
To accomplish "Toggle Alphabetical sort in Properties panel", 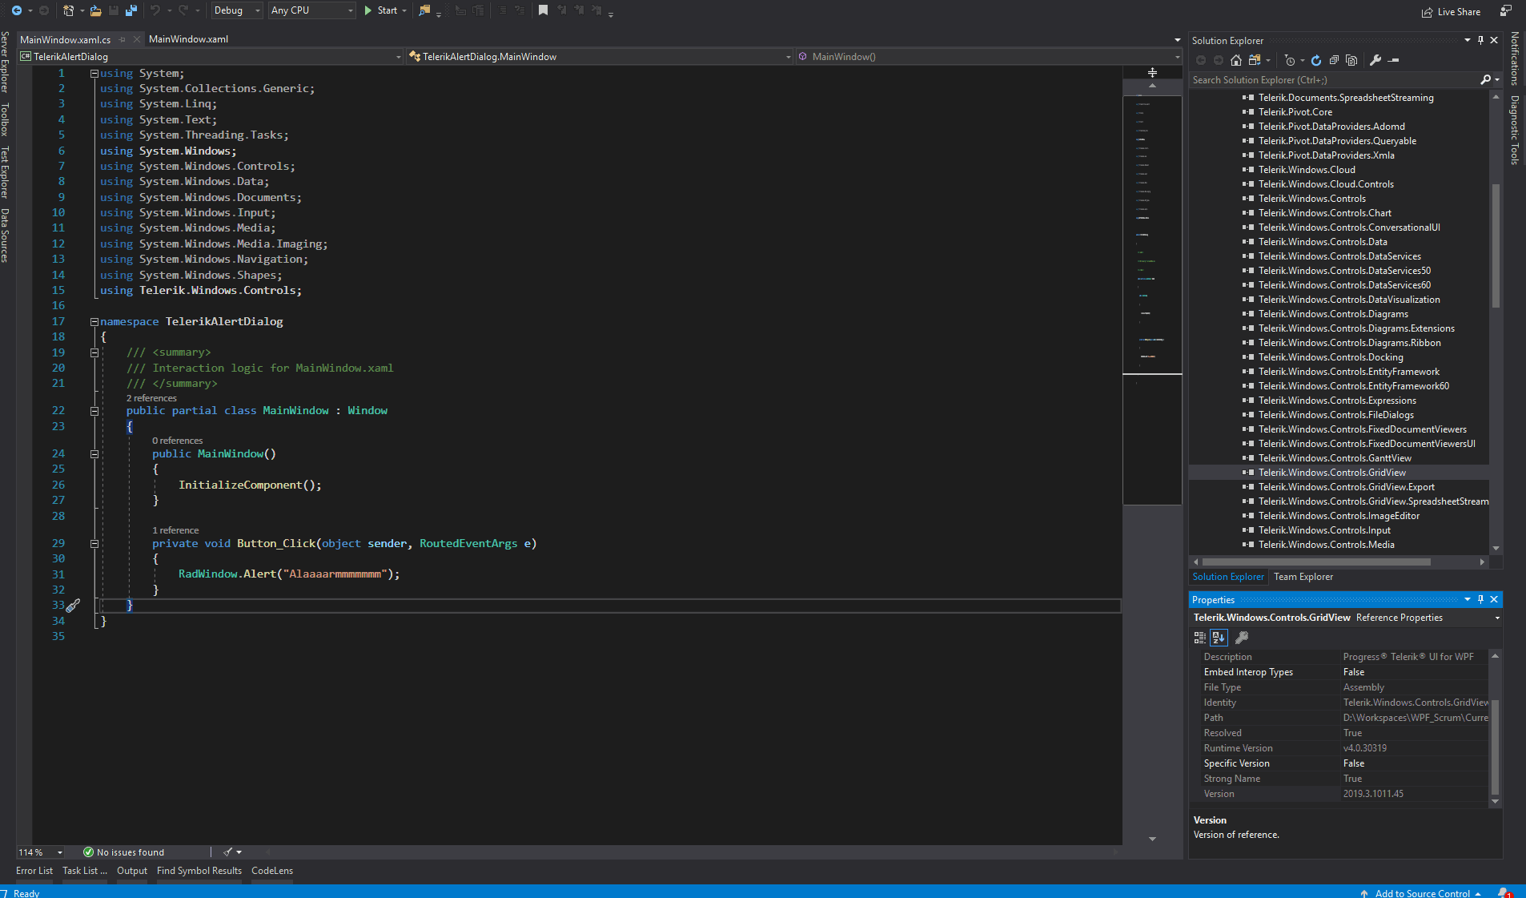I will [x=1219, y=638].
